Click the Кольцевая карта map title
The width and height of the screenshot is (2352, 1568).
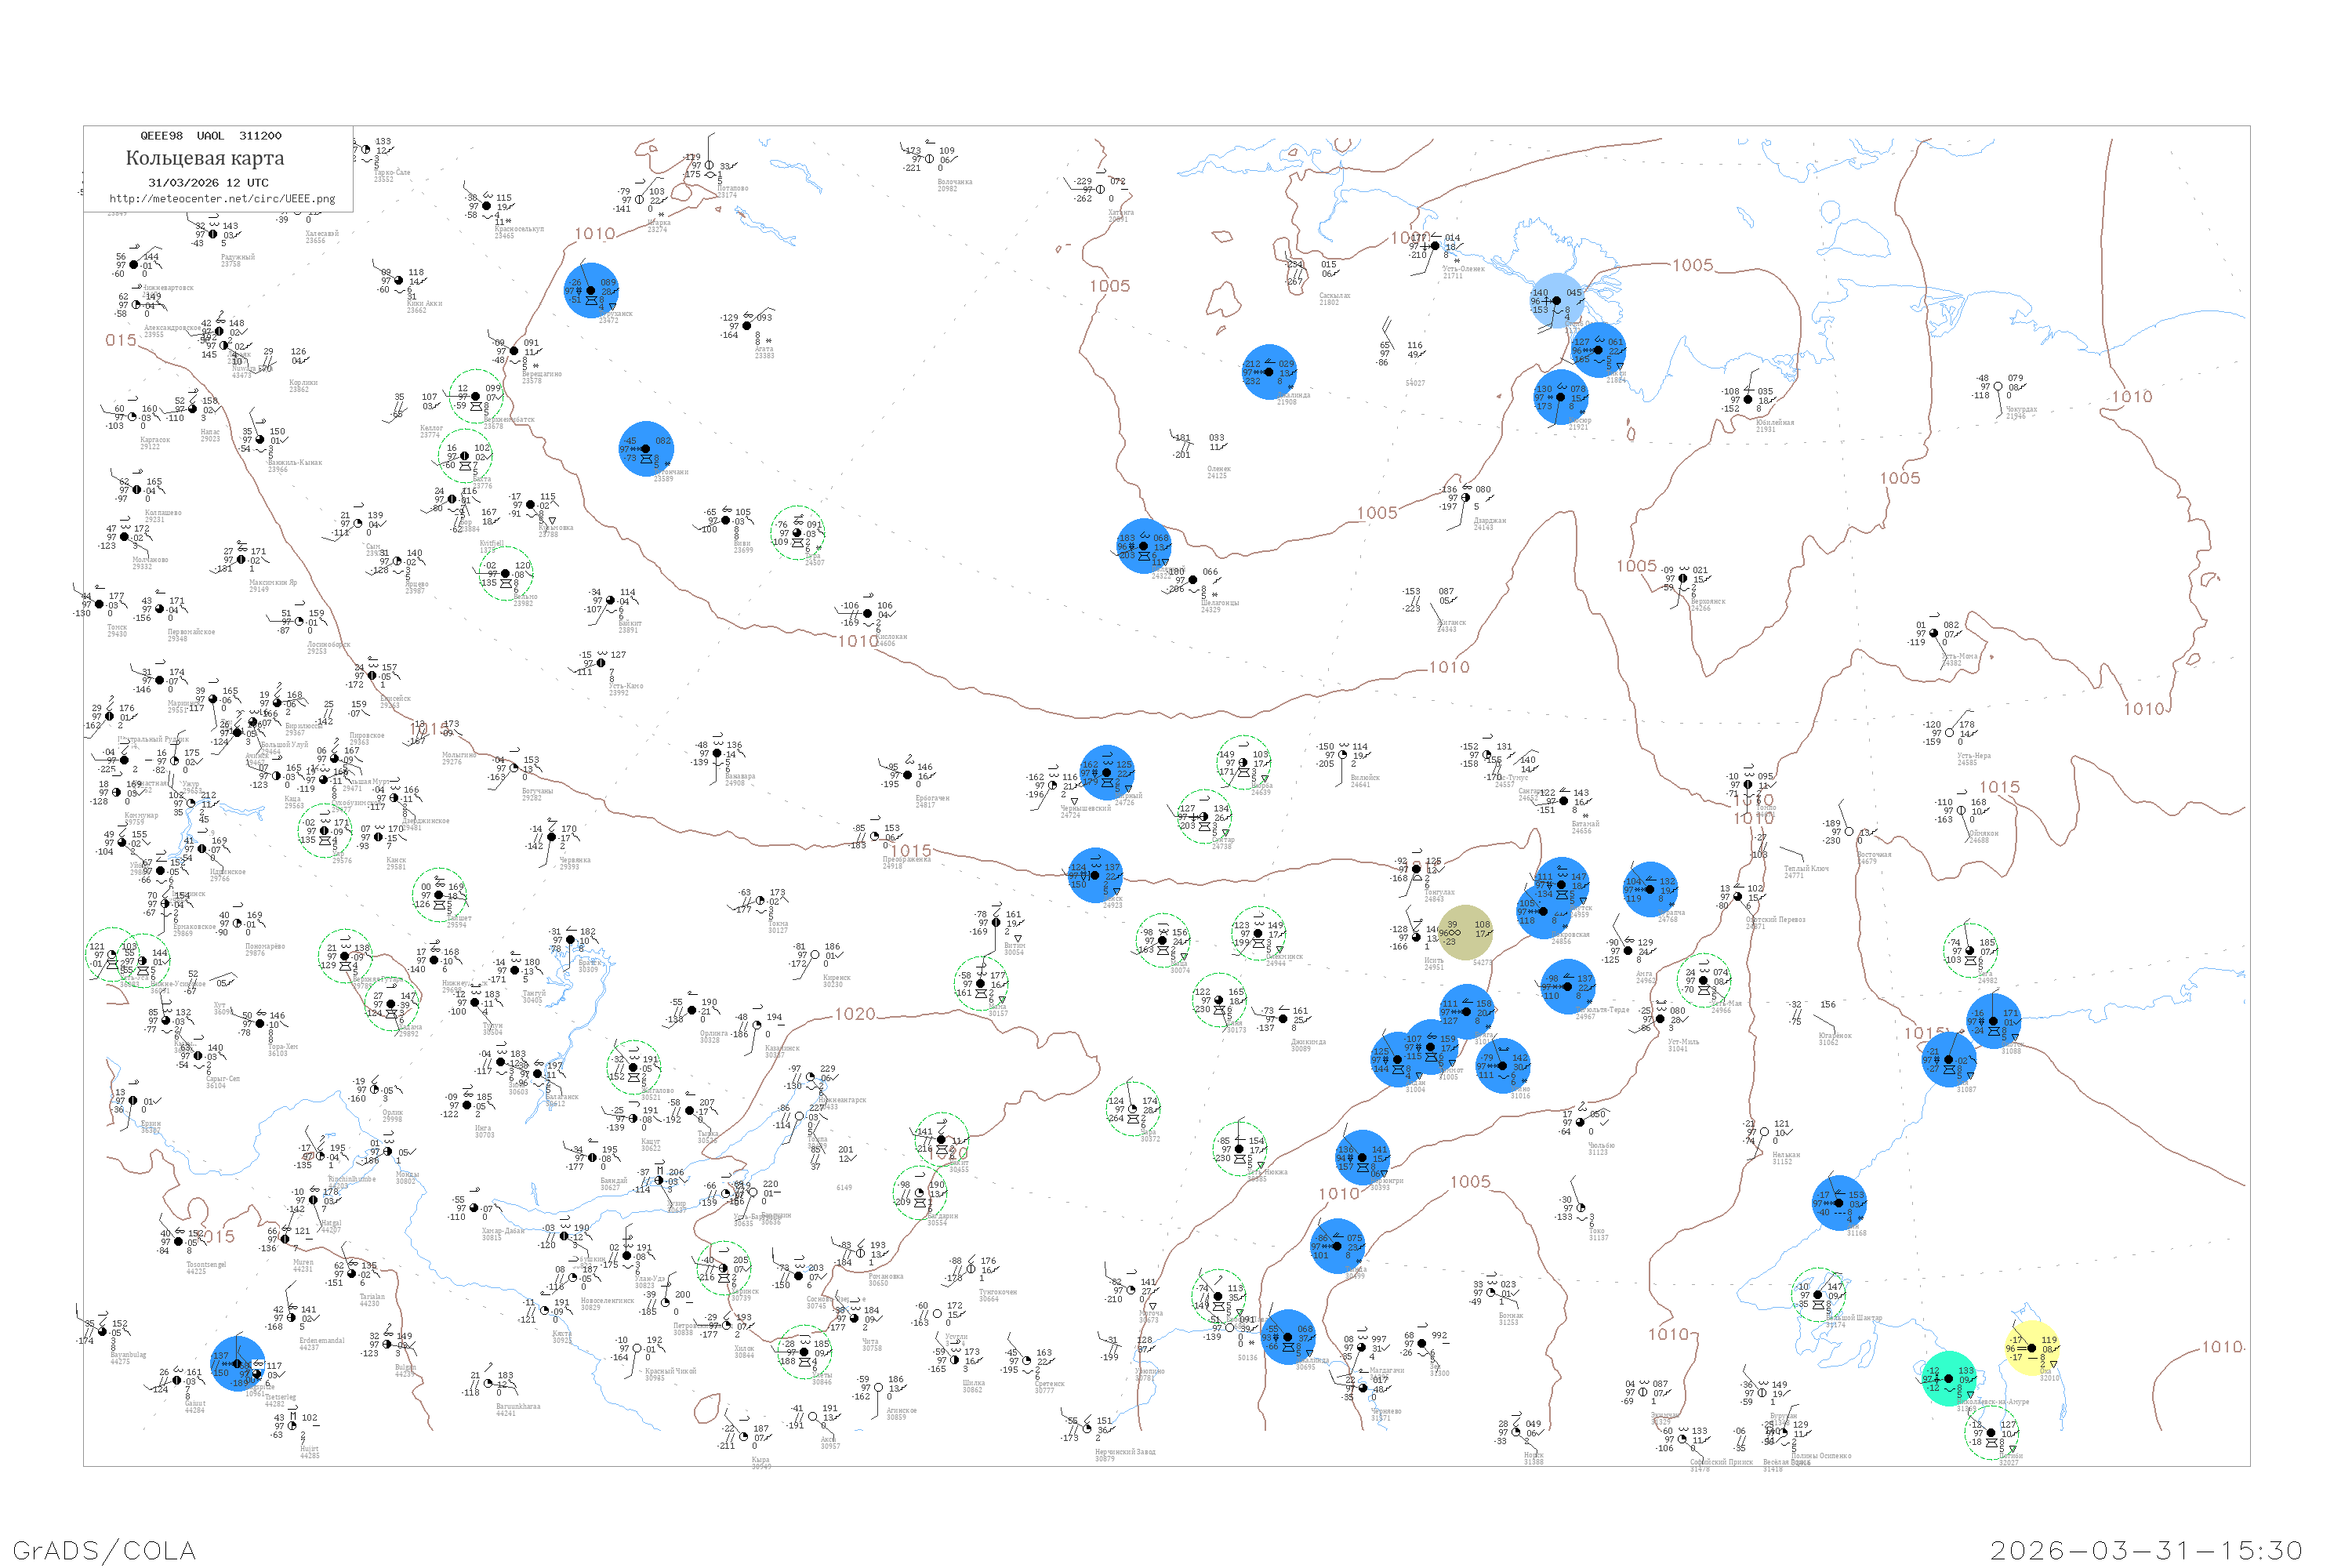click(x=205, y=158)
